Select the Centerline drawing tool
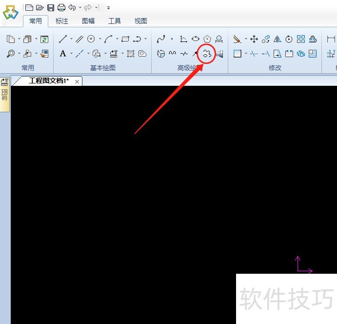The width and height of the screenshot is (337, 324). 79,54
